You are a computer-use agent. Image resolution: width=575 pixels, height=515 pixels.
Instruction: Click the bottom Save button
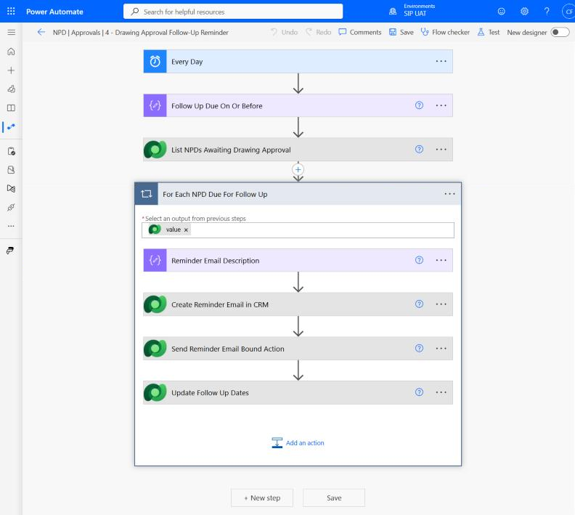(334, 498)
